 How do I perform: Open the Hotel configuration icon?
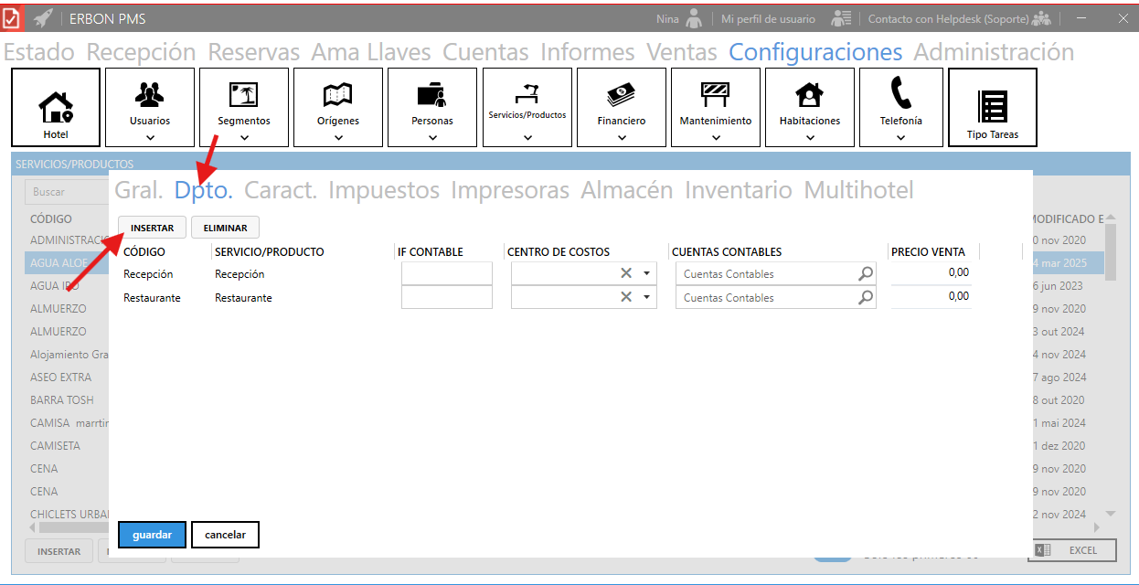point(56,108)
